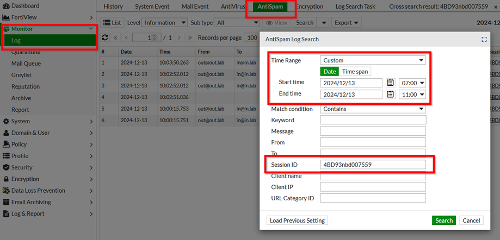The width and height of the screenshot is (500, 240).
Task: Open the Level Information dropdown
Action: click(x=164, y=23)
